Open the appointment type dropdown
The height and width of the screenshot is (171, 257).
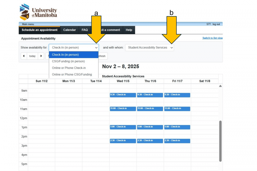74,48
